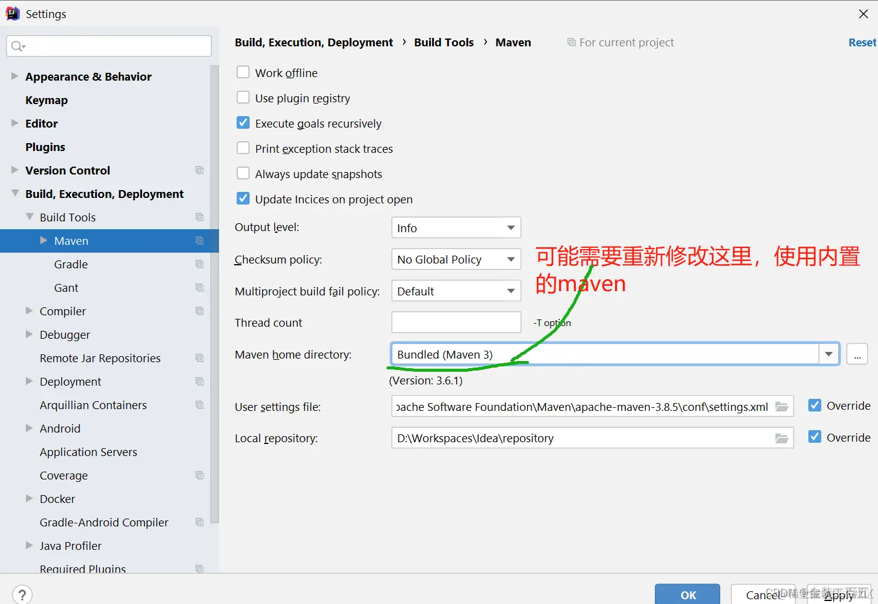Uncheck Update Indices on project open
This screenshot has width=878, height=604.
point(243,199)
